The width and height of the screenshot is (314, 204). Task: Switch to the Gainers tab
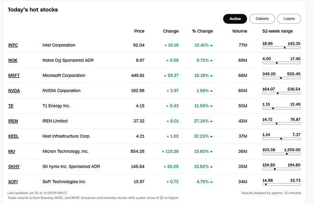pos(262,19)
